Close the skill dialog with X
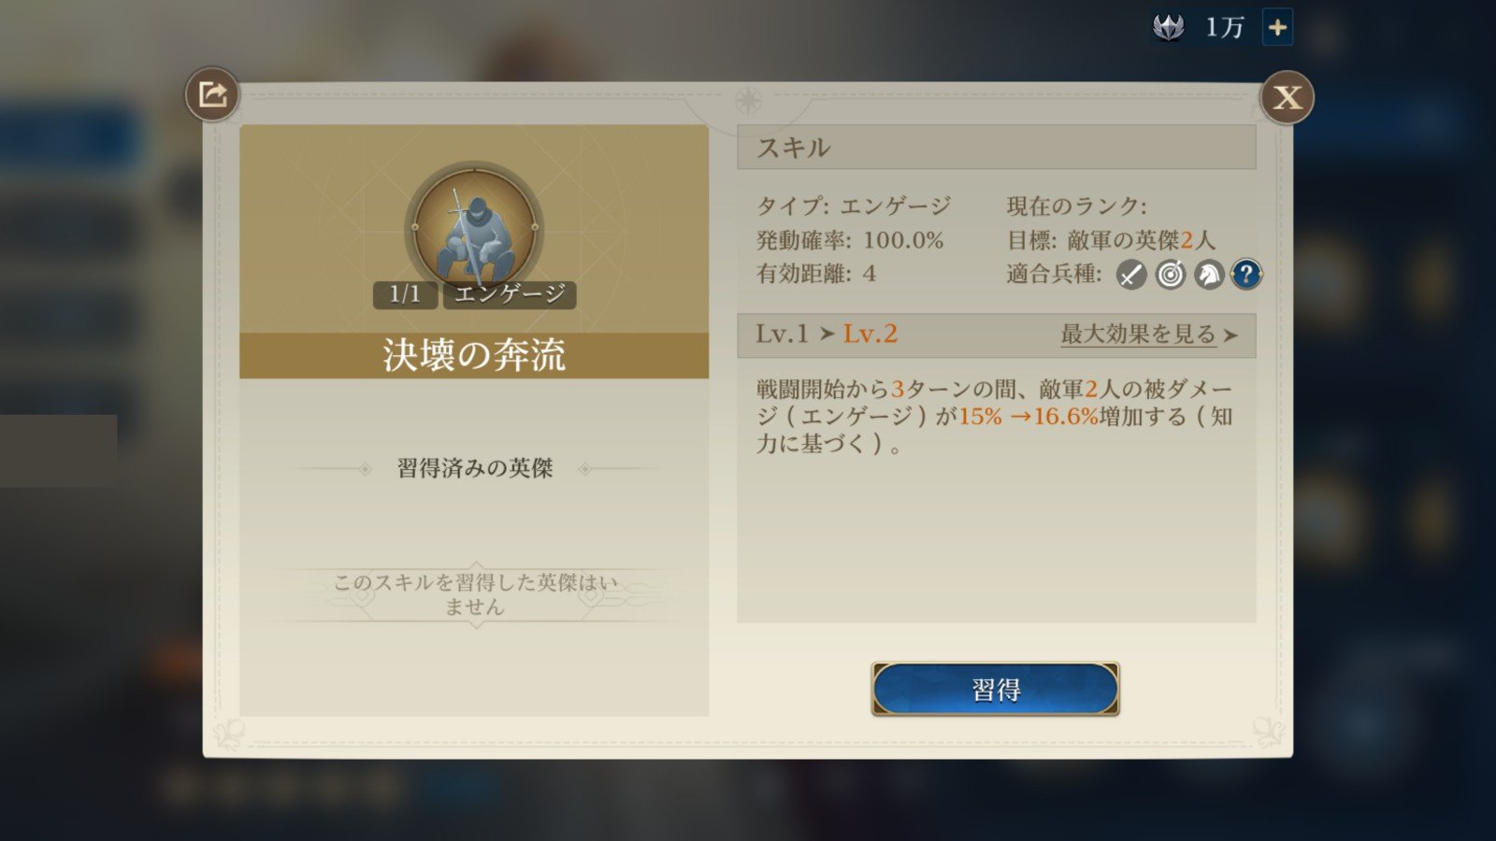This screenshot has height=841, width=1496. (1287, 97)
